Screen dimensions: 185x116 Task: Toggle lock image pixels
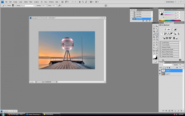click(165, 67)
